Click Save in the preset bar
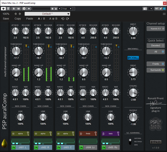Image resolution: width=167 pixels, height=152 pixels. [x=6, y=19]
